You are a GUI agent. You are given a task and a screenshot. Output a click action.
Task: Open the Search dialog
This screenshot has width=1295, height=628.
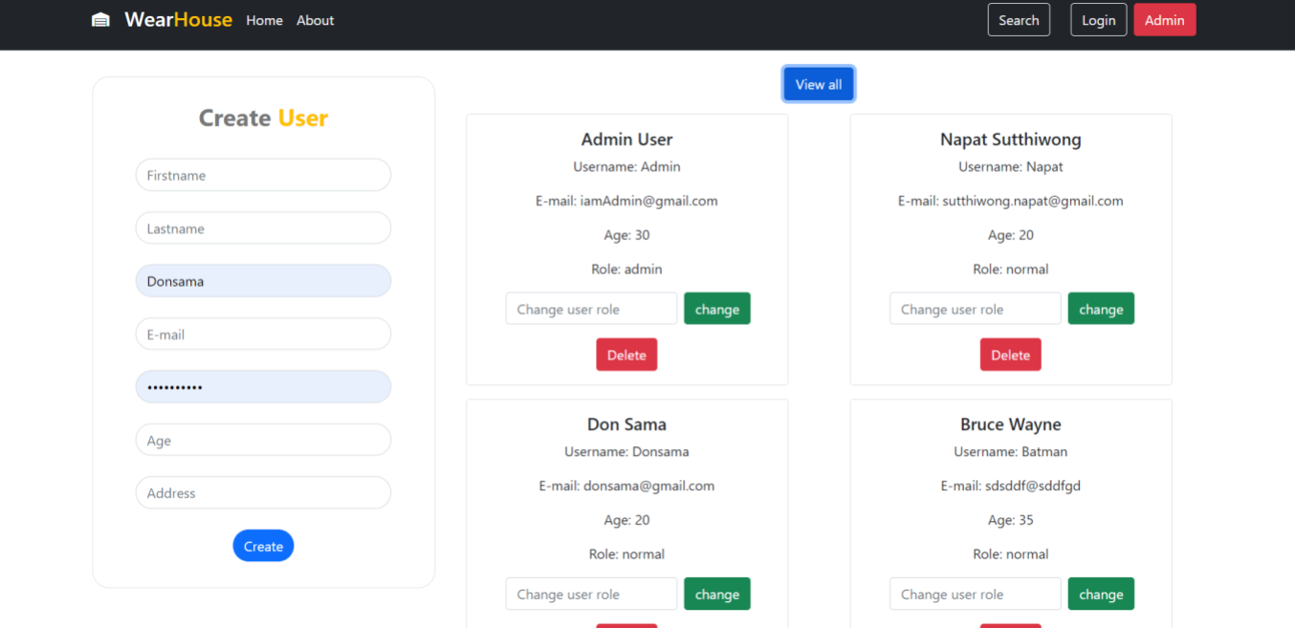(1019, 19)
